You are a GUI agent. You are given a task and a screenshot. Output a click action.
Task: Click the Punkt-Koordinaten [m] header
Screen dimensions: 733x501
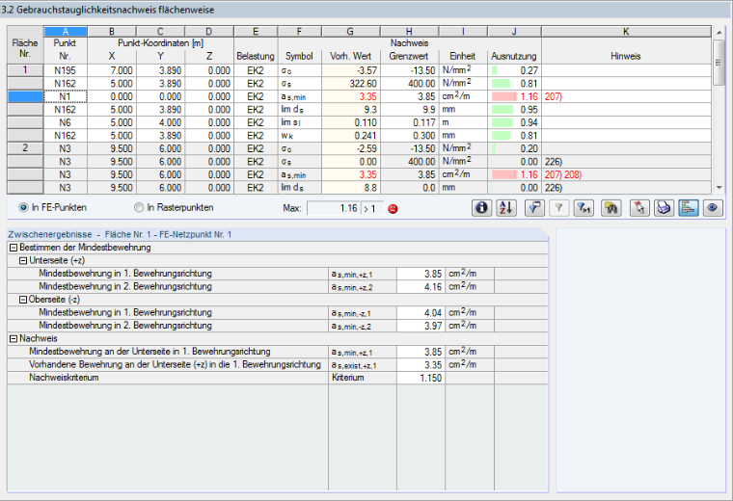coord(160,43)
